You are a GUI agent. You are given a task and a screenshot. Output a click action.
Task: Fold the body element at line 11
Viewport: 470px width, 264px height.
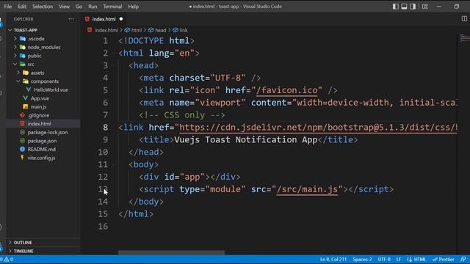coord(115,164)
